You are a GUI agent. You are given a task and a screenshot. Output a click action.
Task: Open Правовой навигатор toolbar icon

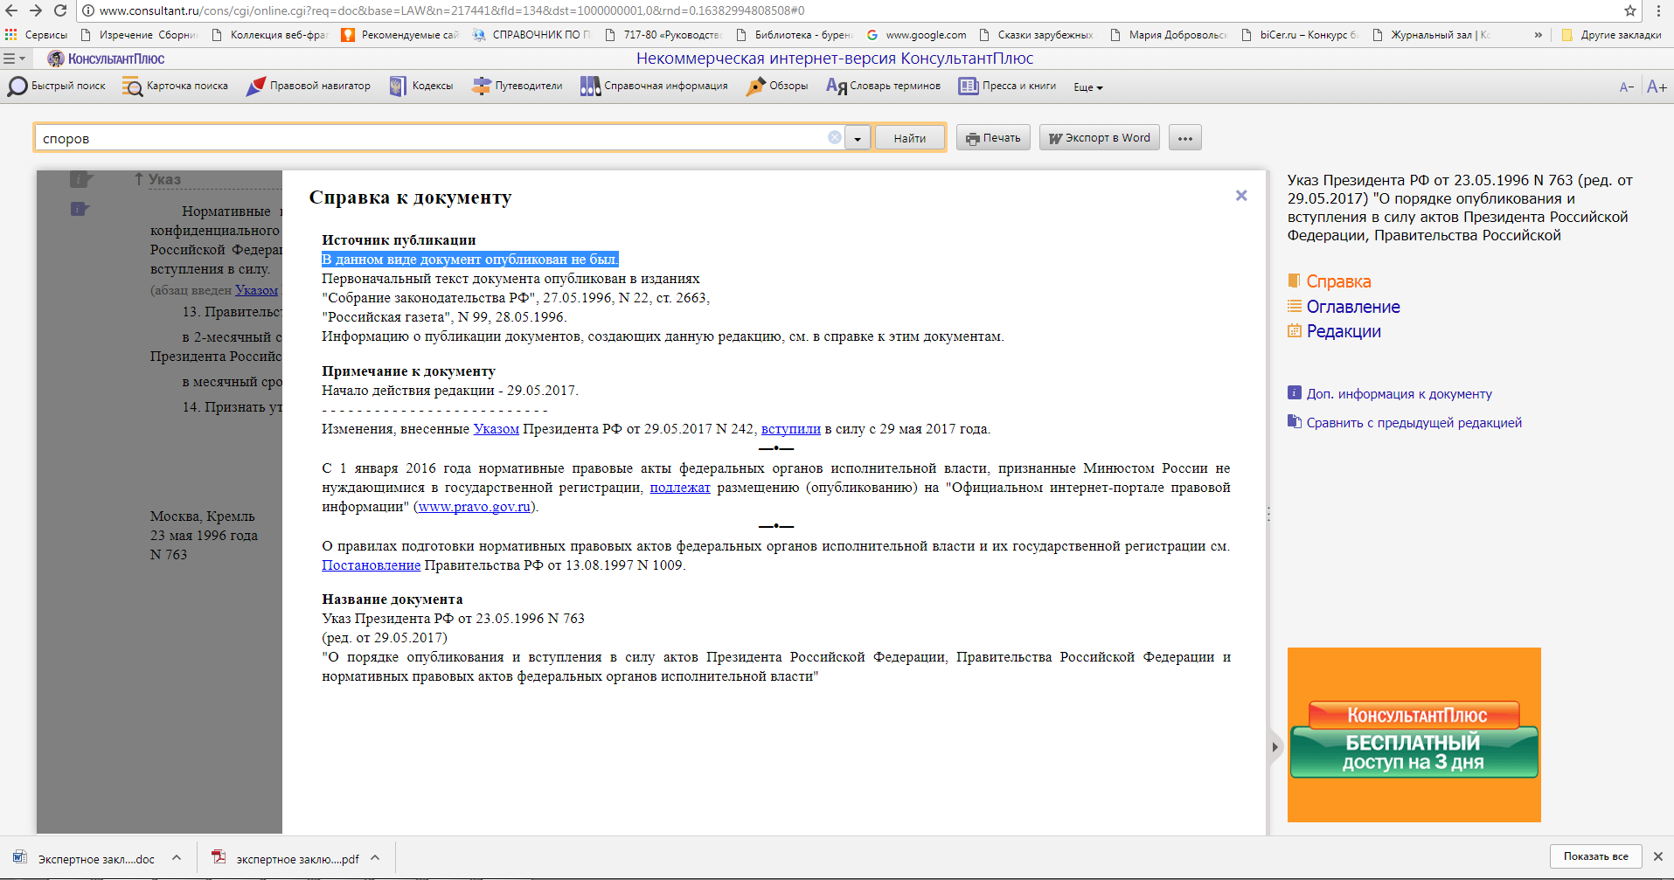(255, 87)
